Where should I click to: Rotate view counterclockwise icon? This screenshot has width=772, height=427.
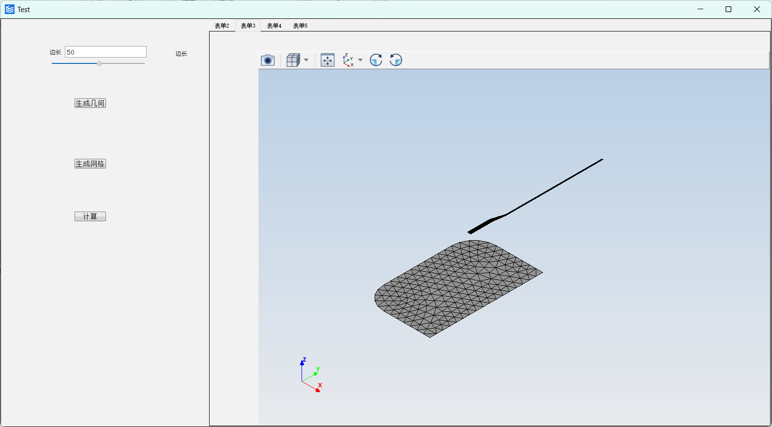pos(396,60)
